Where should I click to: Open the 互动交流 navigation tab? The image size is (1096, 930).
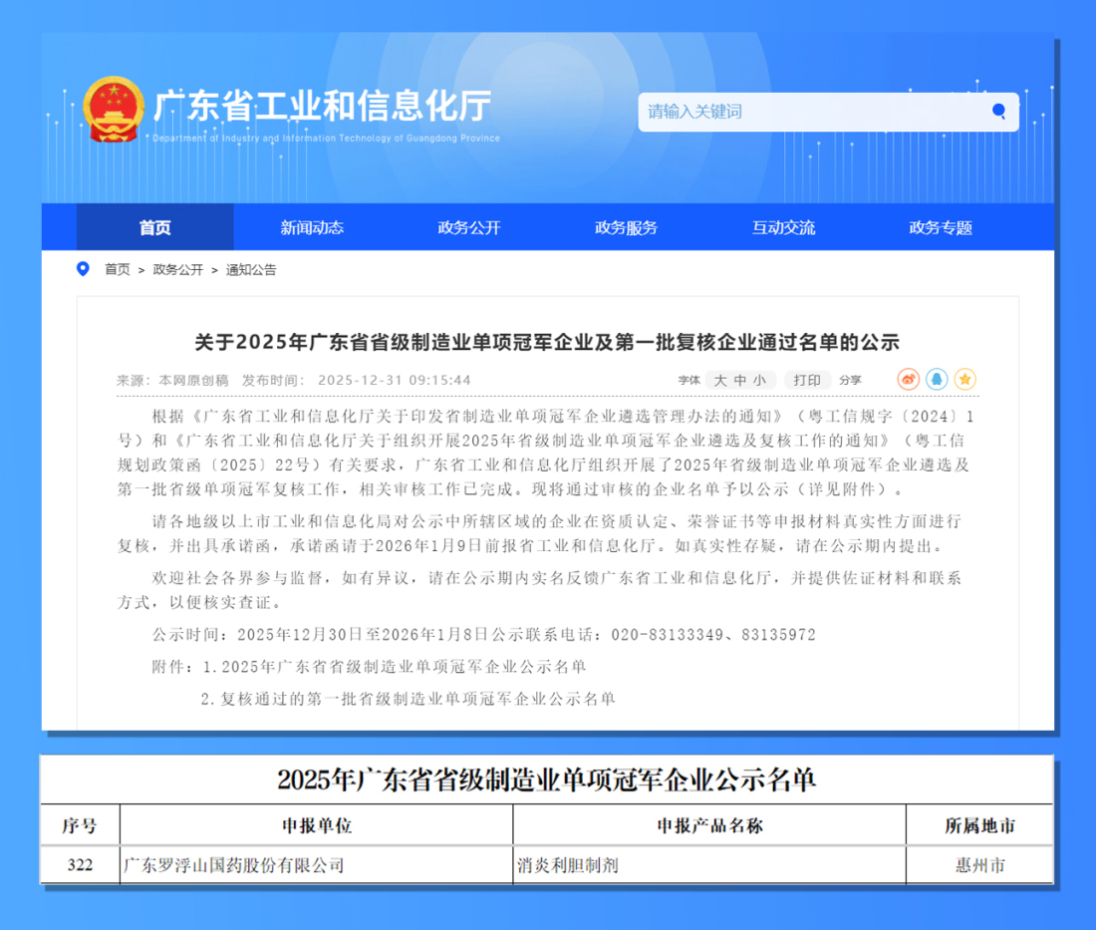pyautogui.click(x=783, y=227)
